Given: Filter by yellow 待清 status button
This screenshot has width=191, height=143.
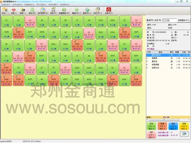Looking at the screenshot, I should click(184, 126).
